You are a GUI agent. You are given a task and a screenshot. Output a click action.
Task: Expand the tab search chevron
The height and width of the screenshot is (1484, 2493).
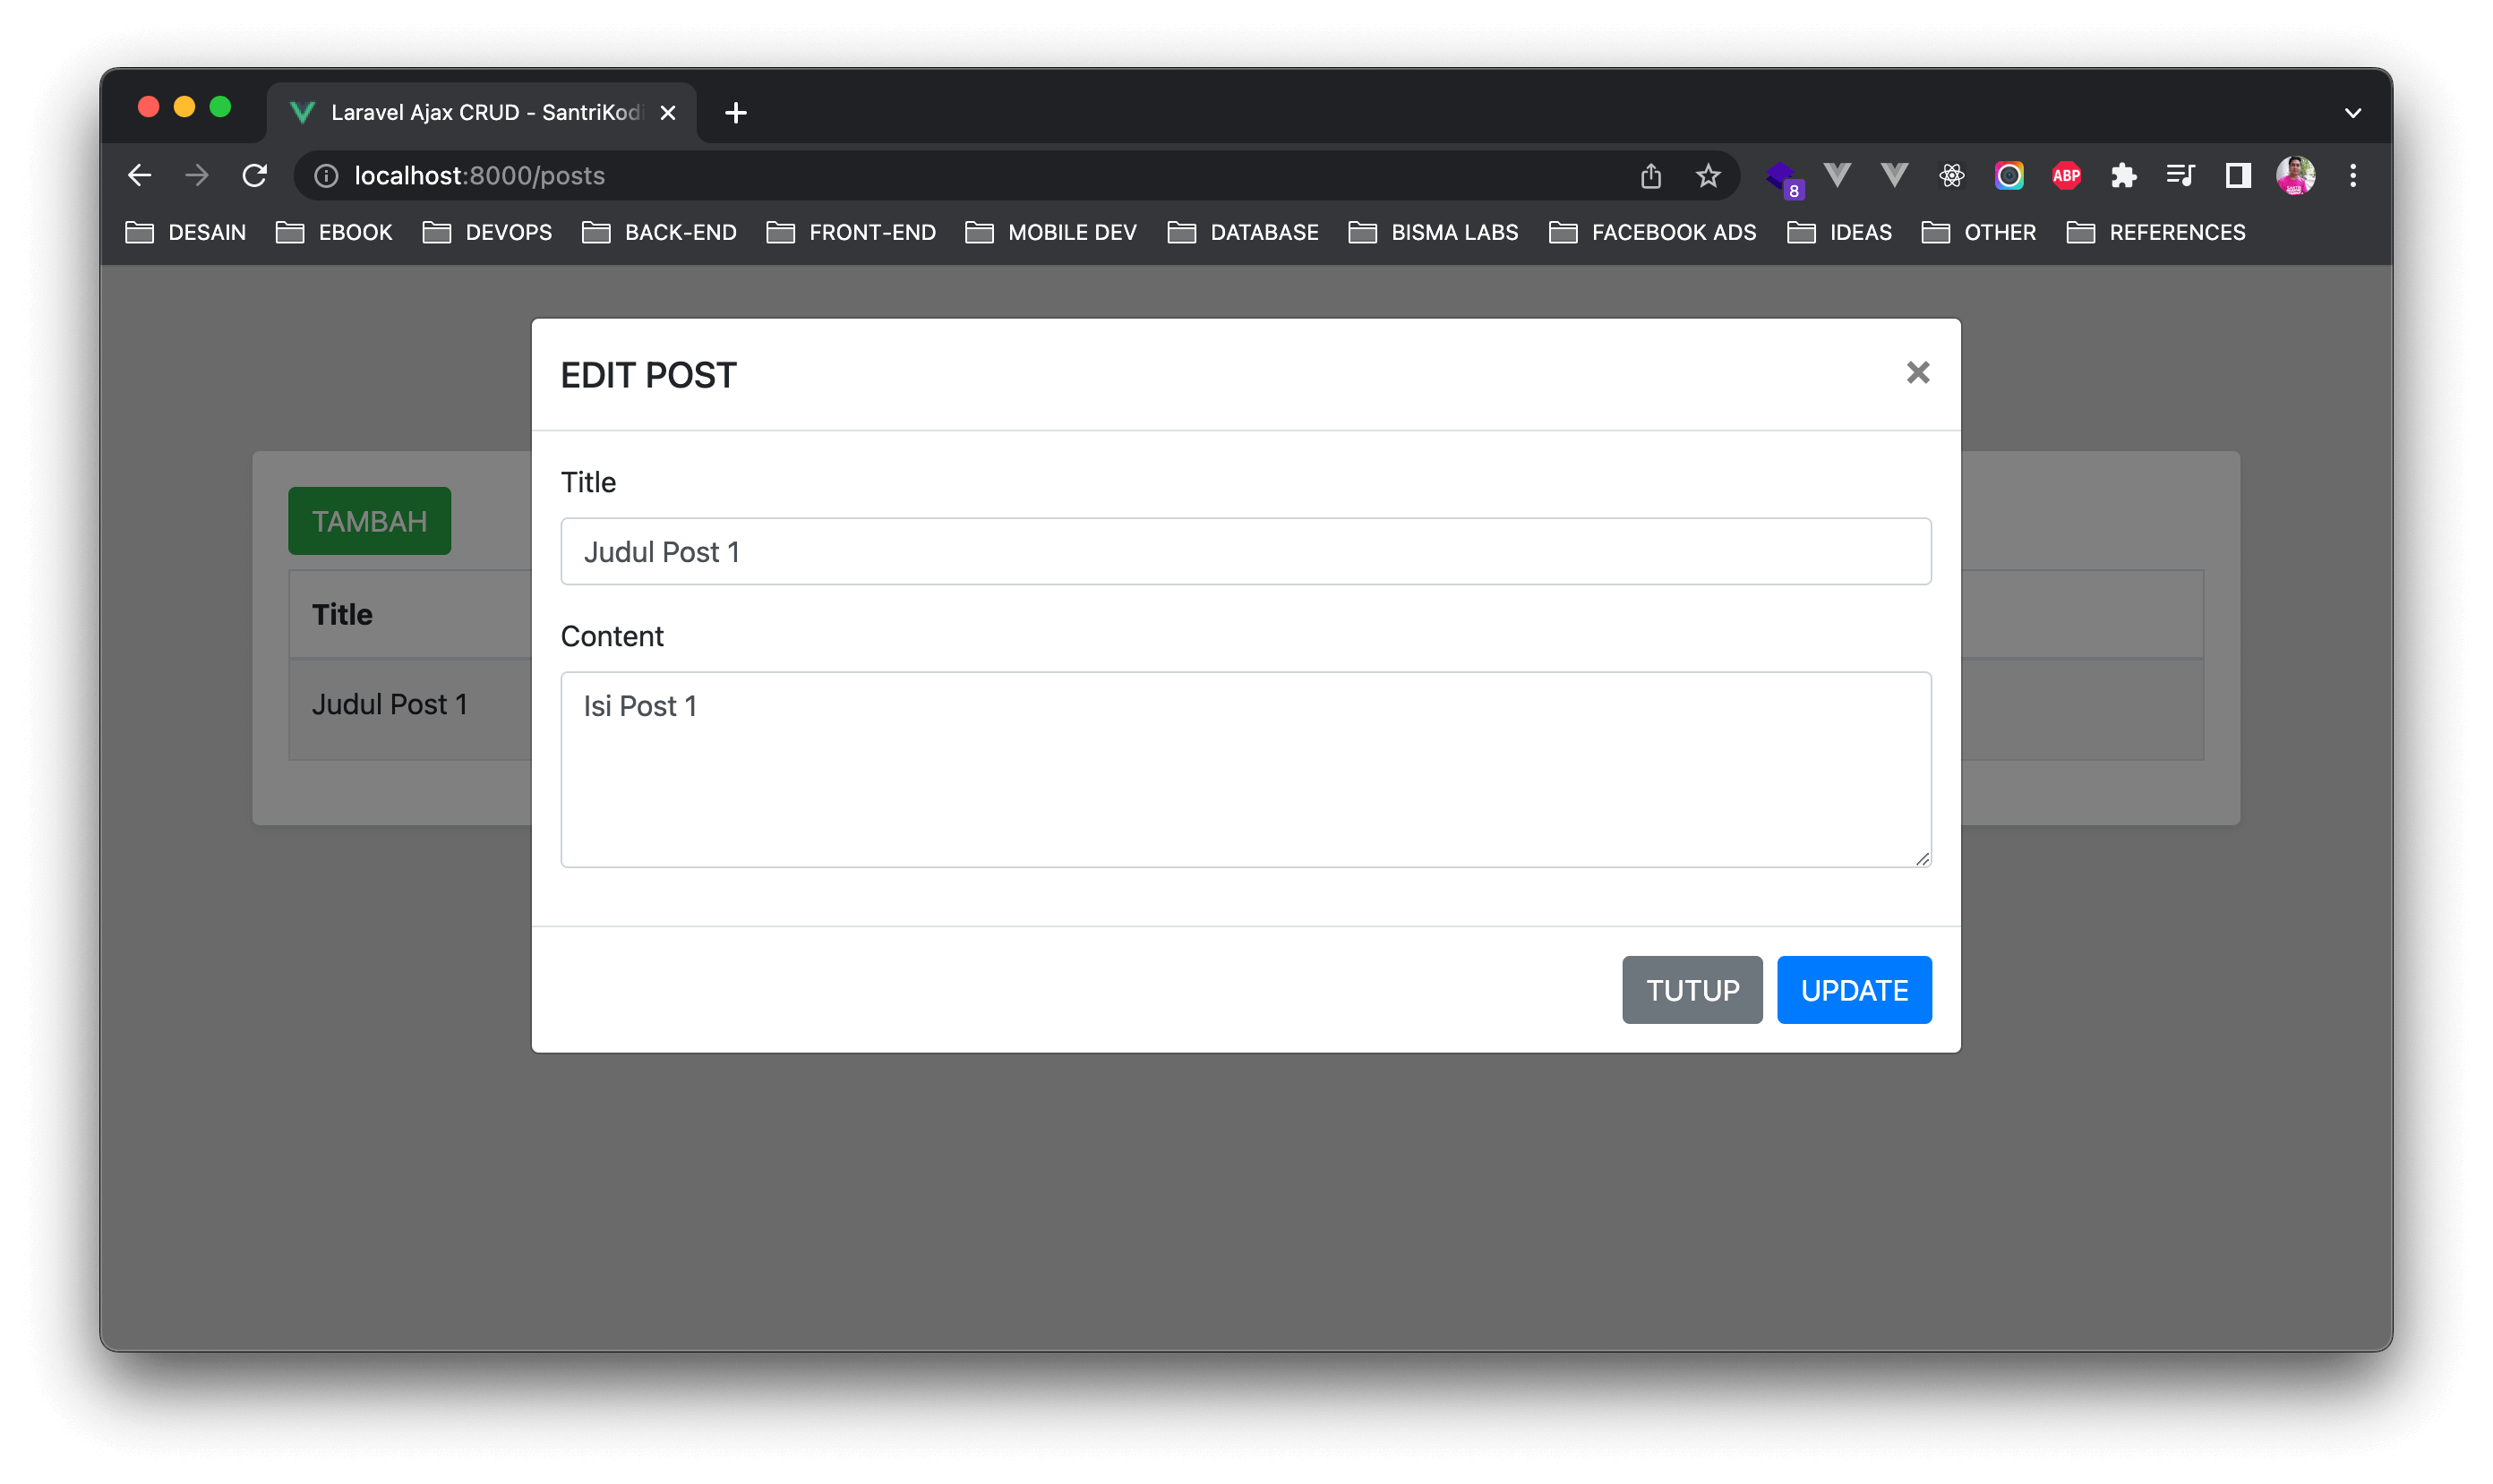(2352, 113)
